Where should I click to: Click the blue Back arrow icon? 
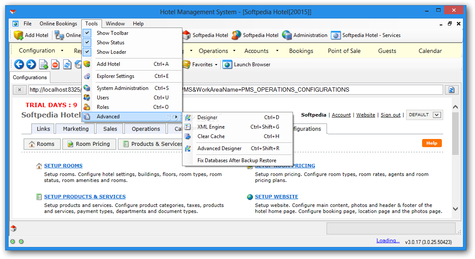[19, 64]
